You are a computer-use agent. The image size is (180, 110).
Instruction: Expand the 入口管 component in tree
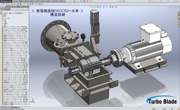(x=1, y=30)
